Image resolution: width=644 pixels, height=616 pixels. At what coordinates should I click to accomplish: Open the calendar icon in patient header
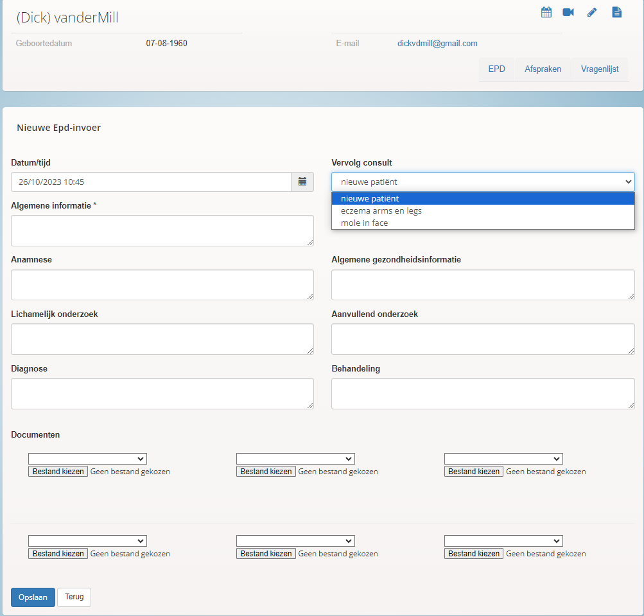546,12
